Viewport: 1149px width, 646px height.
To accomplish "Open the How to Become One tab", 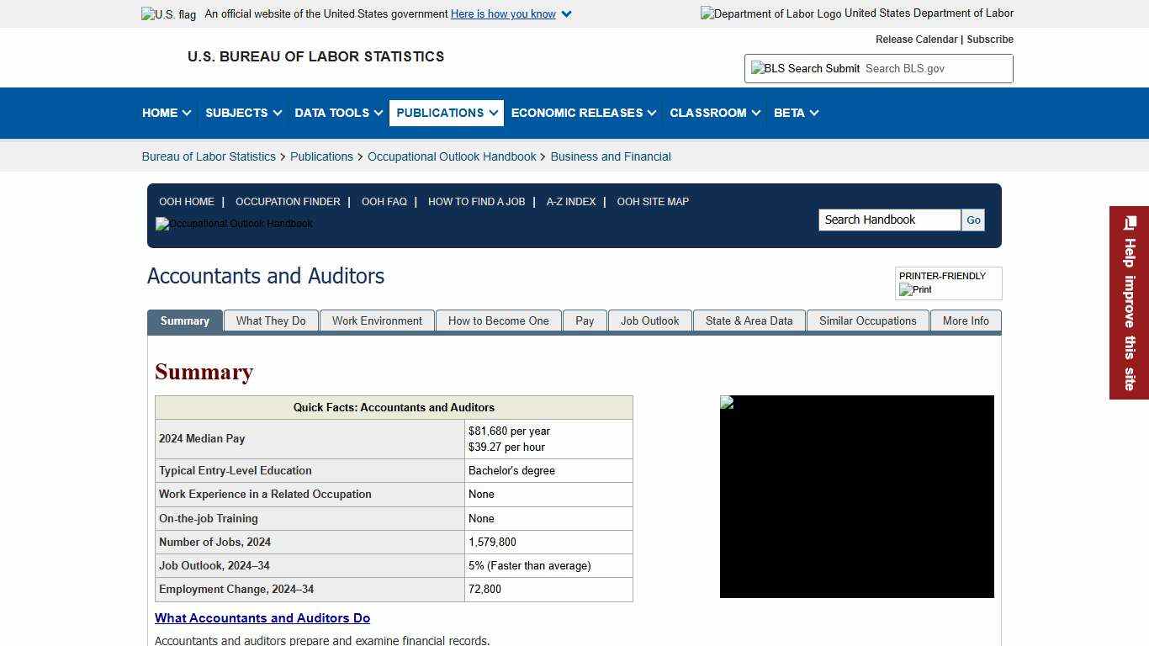I will [498, 320].
